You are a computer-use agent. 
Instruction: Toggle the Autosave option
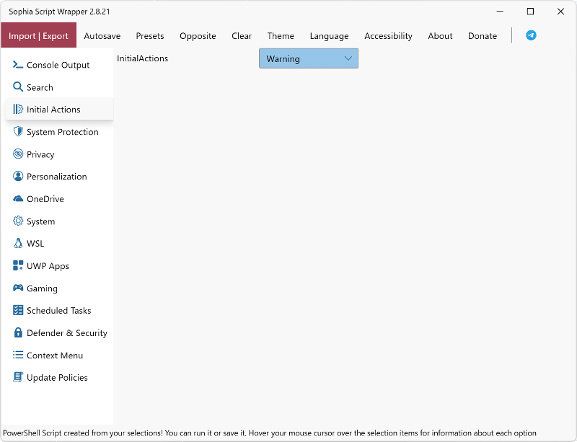[102, 36]
